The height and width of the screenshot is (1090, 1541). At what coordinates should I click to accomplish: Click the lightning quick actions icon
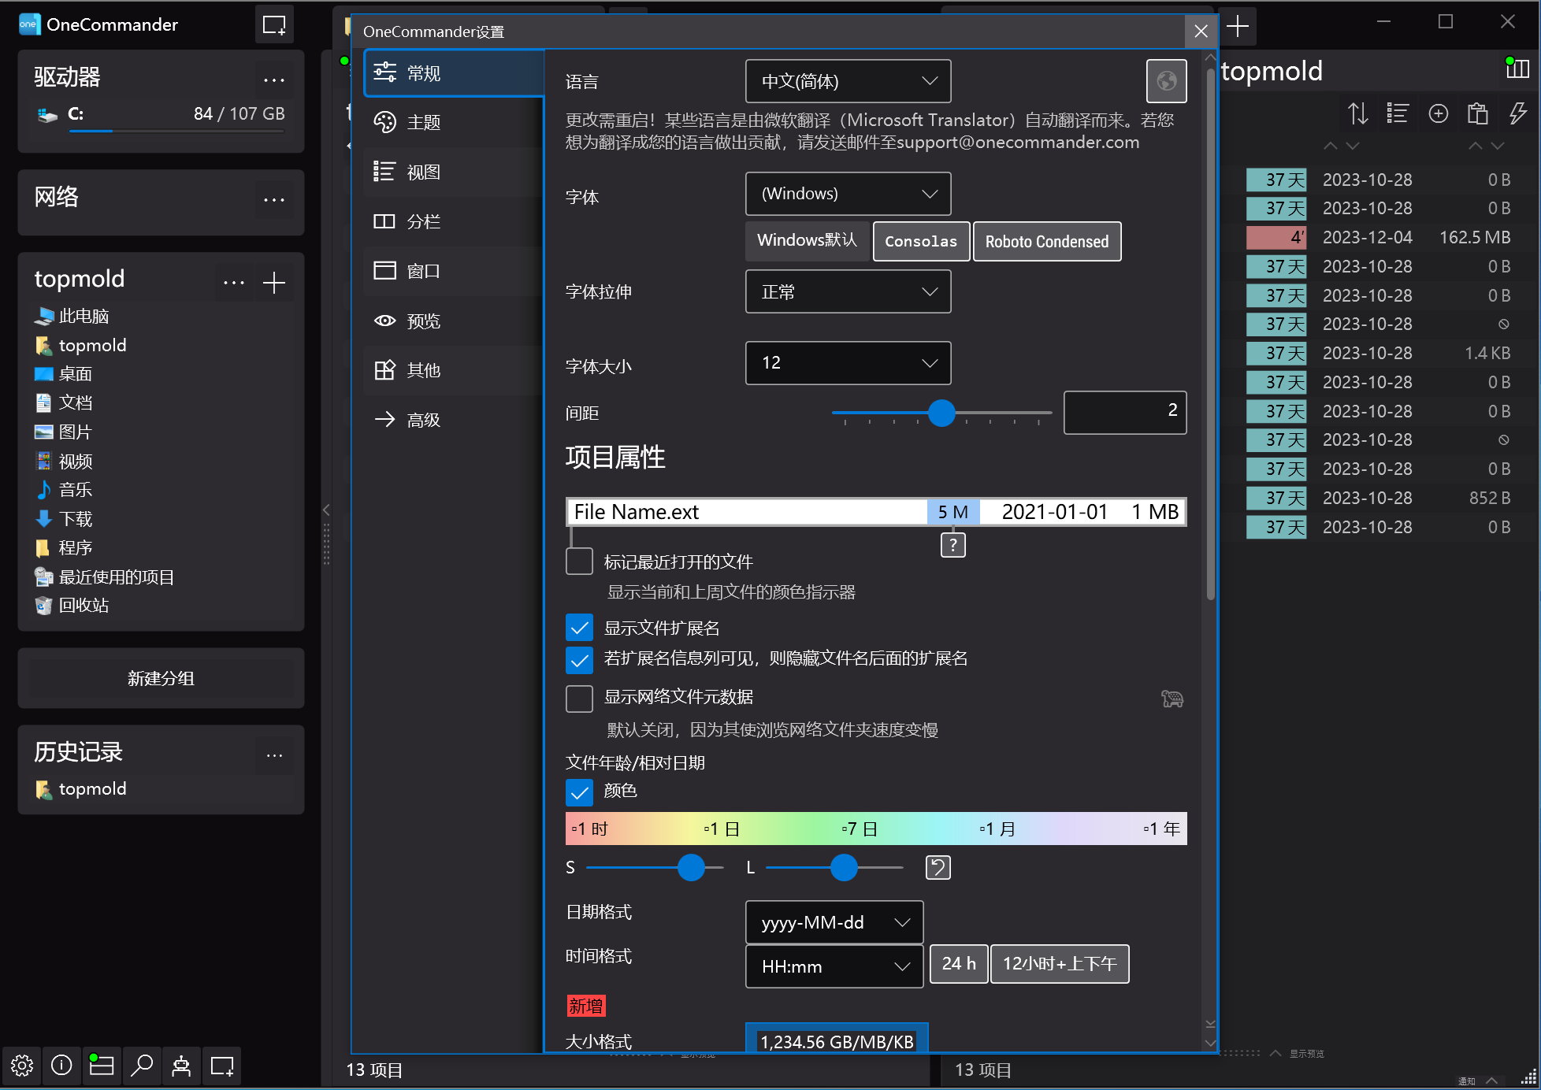(x=1517, y=114)
